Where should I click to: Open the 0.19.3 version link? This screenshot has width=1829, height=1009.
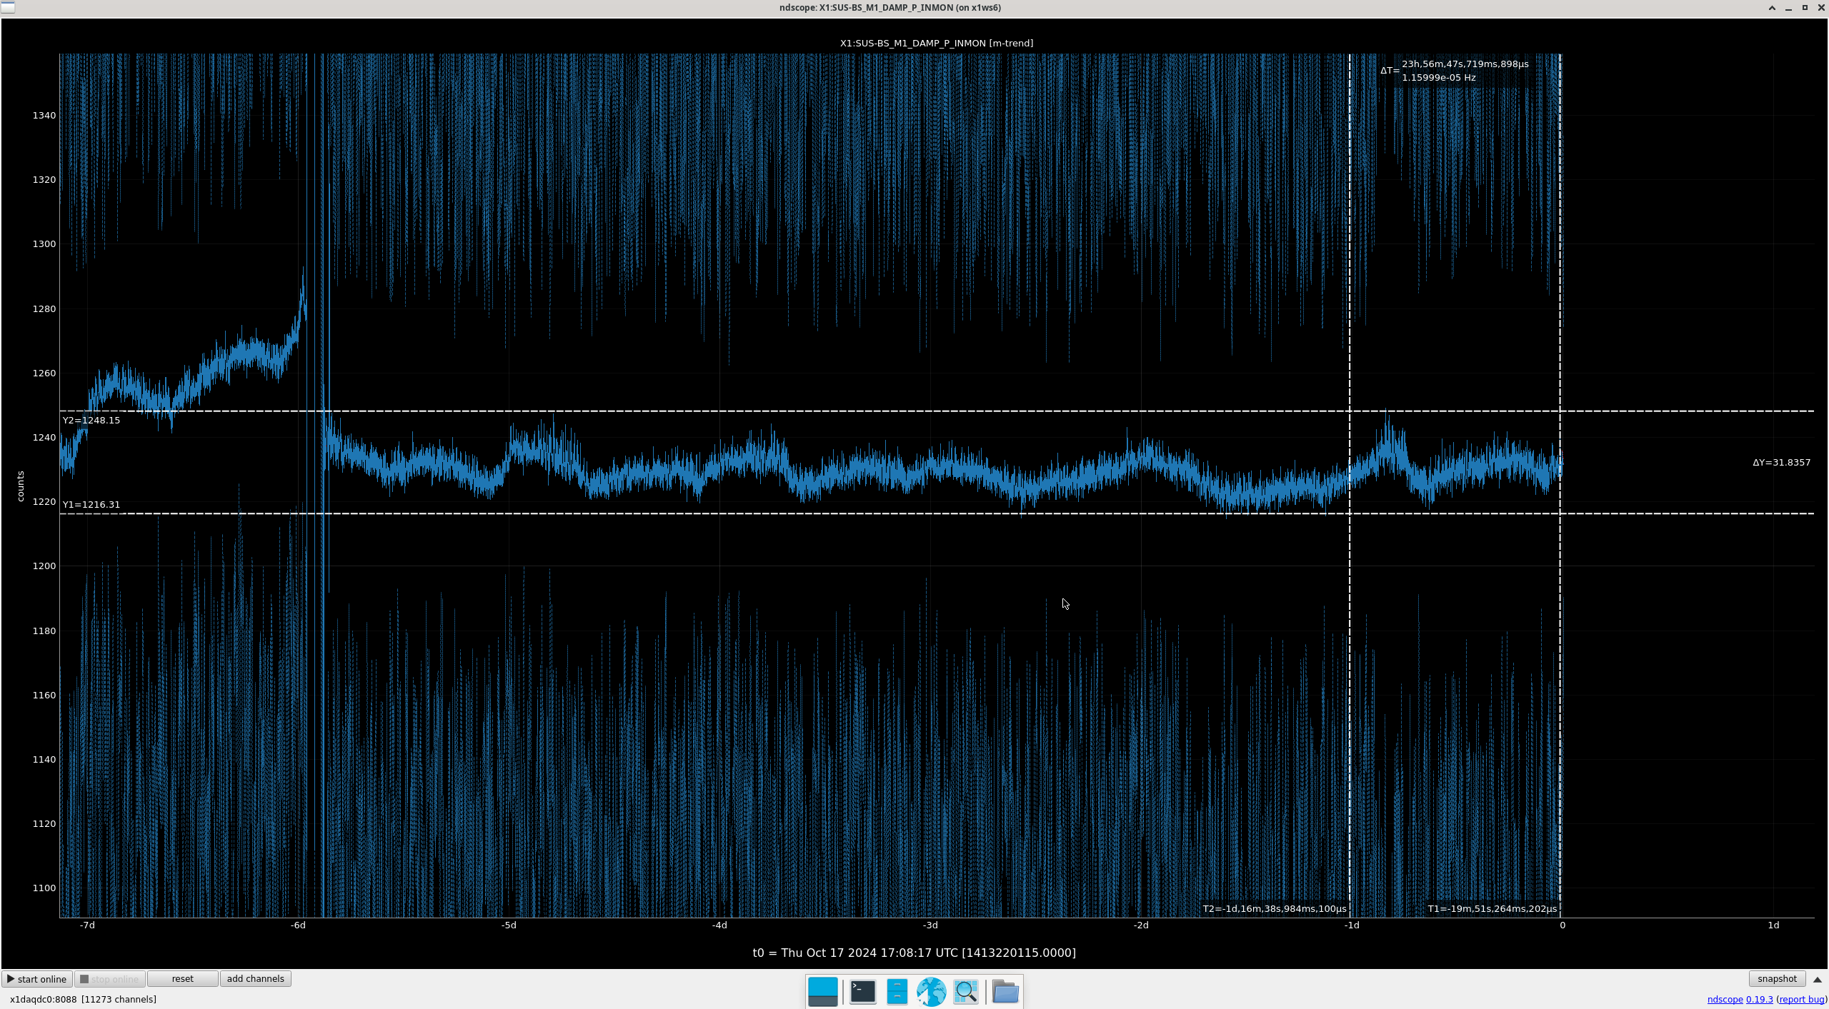pos(1760,999)
